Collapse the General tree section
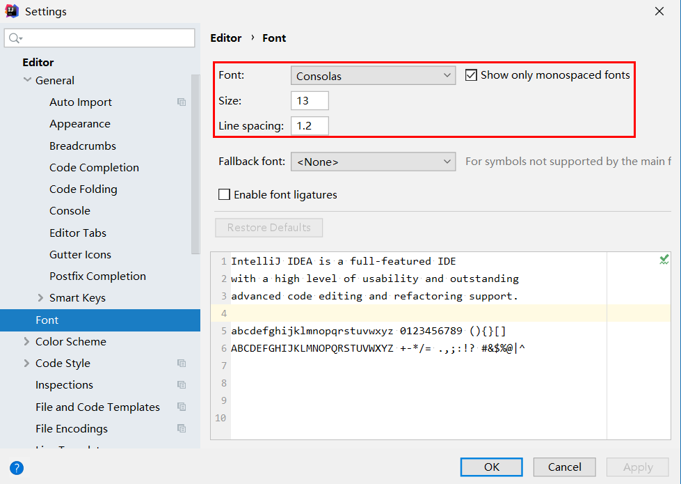Image resolution: width=681 pixels, height=484 pixels. click(x=27, y=80)
